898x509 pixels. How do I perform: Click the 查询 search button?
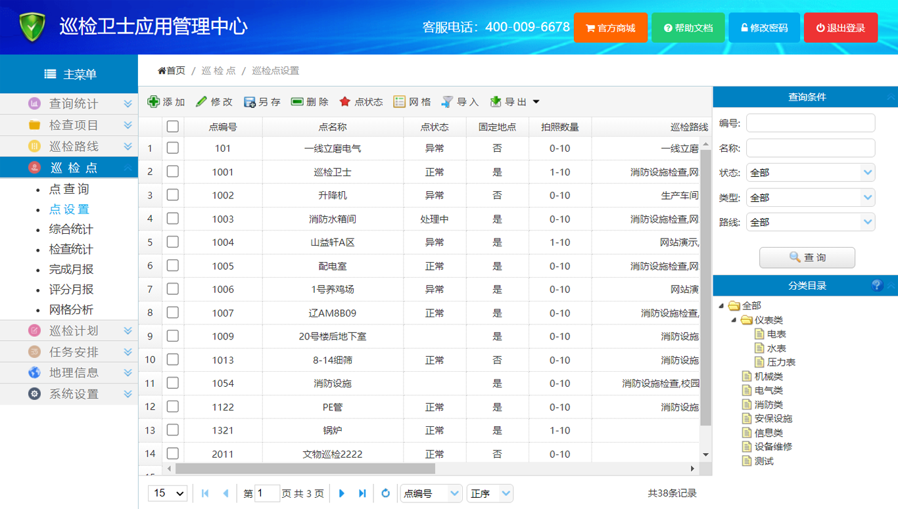pos(807,257)
